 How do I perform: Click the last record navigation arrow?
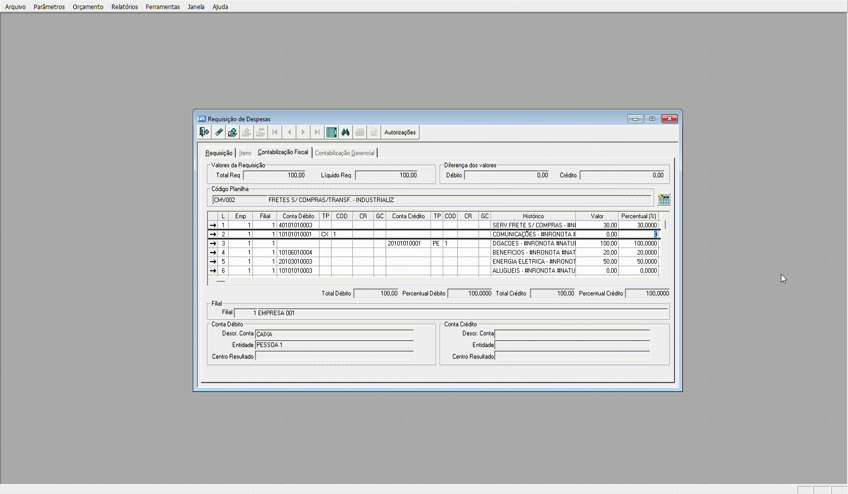pyautogui.click(x=317, y=133)
